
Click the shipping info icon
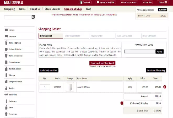(122, 103)
